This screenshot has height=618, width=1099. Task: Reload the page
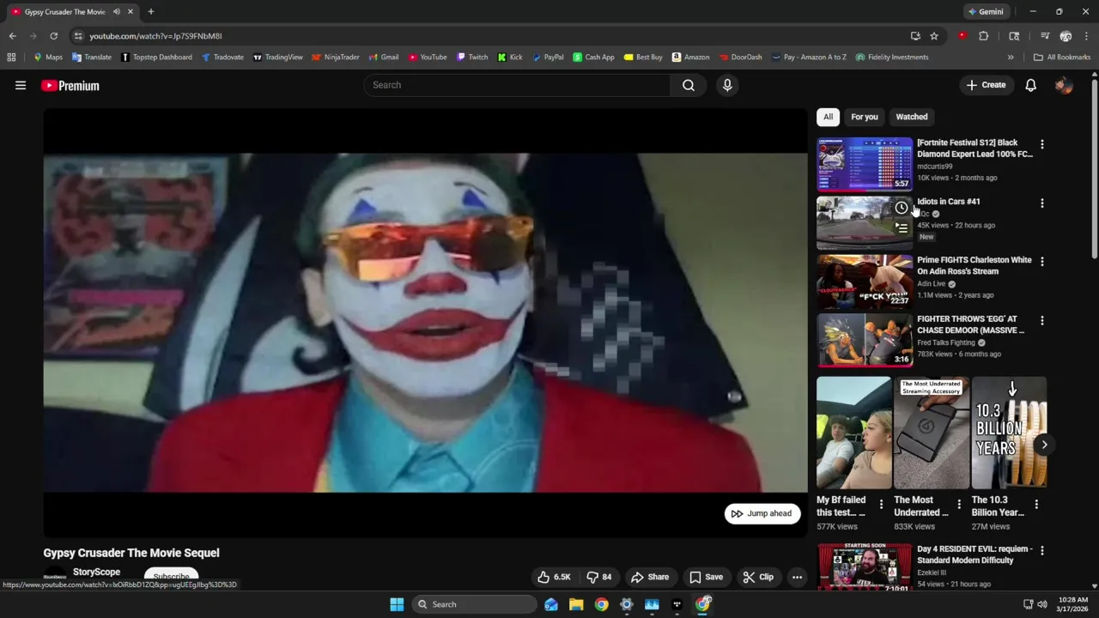pos(53,36)
